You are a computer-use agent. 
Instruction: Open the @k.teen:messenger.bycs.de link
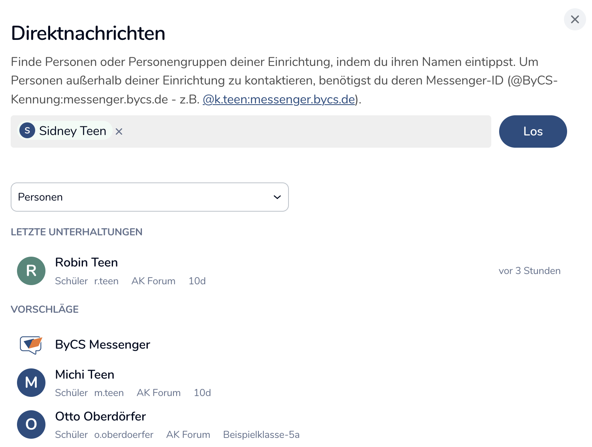point(279,100)
